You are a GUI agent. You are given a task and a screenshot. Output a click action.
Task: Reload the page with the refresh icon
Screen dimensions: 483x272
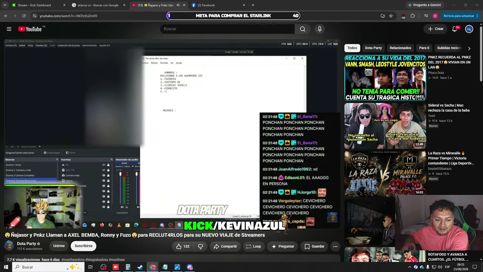[24, 16]
